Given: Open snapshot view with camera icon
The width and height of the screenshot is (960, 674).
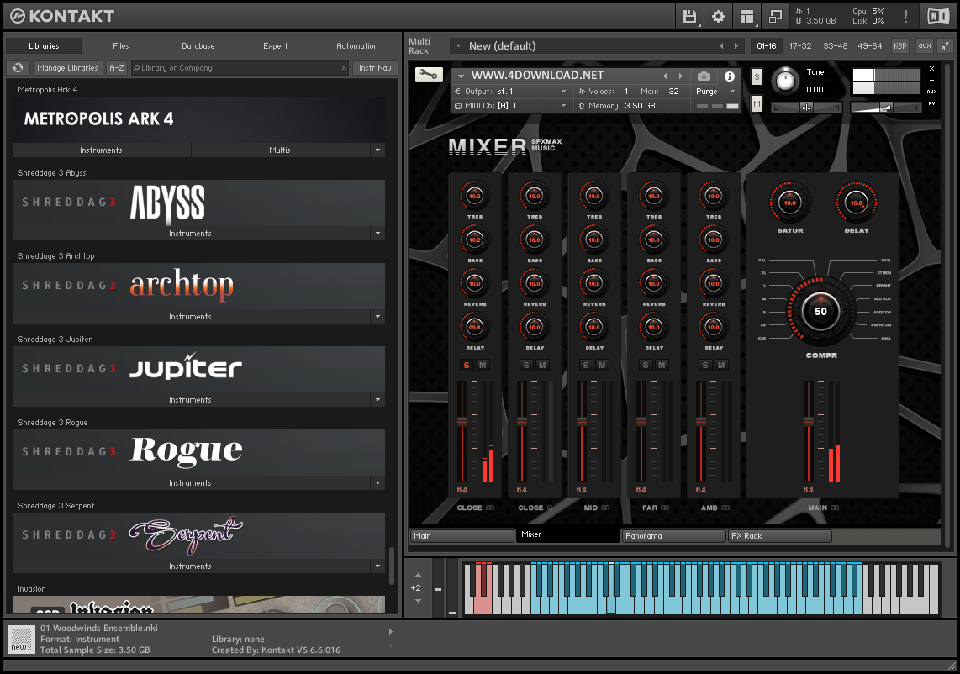Looking at the screenshot, I should click(x=704, y=76).
